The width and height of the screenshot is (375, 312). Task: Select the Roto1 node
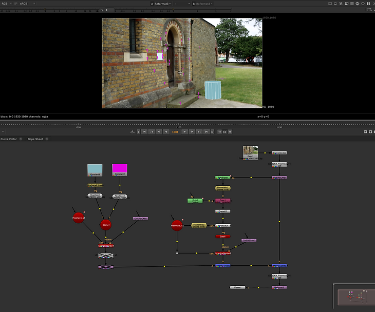tap(195, 201)
